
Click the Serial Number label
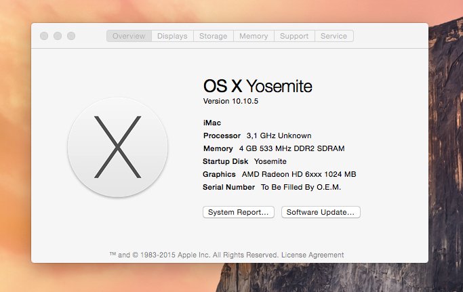pyautogui.click(x=228, y=187)
